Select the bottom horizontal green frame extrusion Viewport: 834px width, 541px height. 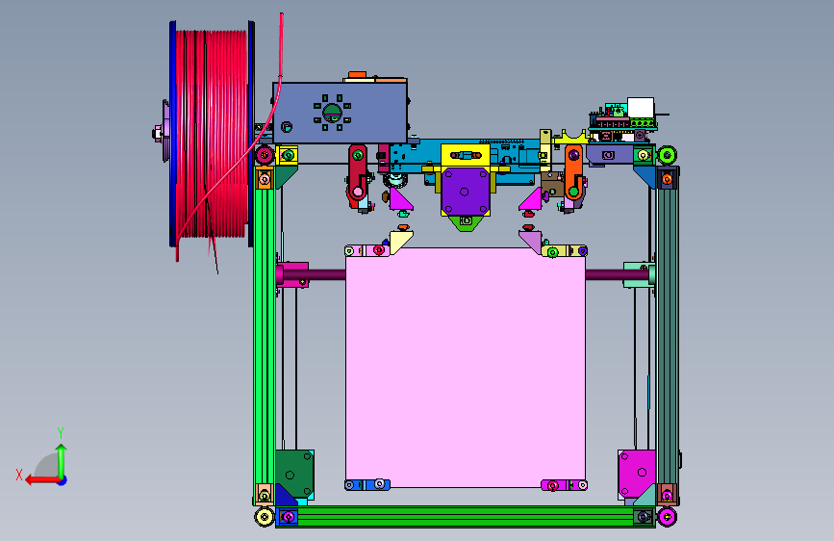click(466, 517)
